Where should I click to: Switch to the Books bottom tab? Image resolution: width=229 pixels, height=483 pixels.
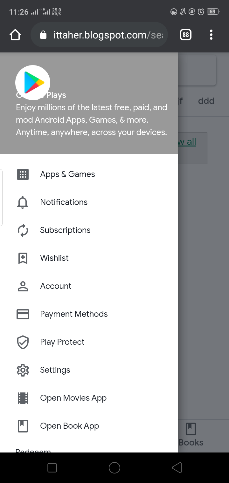tap(191, 435)
